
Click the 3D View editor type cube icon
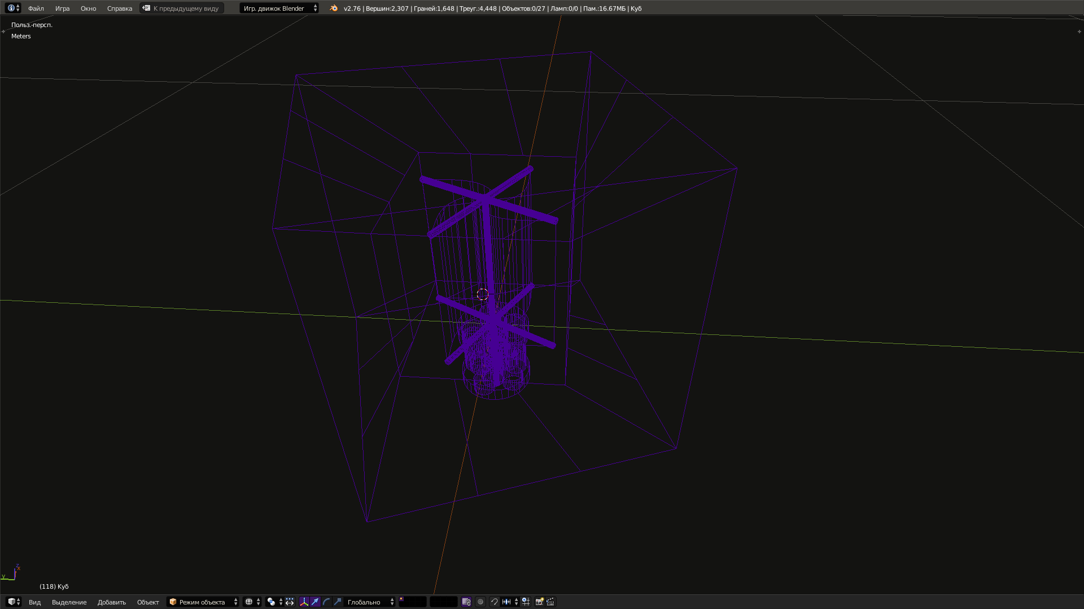tap(12, 602)
